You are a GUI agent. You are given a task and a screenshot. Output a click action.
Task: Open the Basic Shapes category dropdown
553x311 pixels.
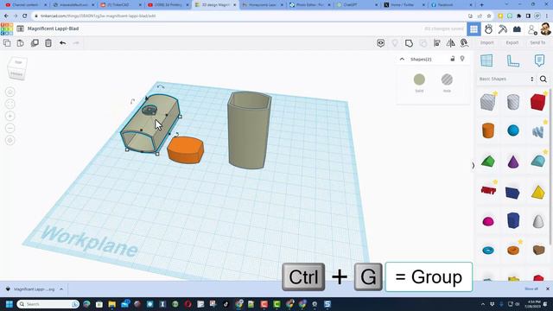[x=506, y=79]
